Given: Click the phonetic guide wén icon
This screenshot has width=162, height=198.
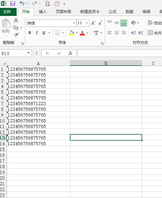Looking at the screenshot, I should pos(96,33).
